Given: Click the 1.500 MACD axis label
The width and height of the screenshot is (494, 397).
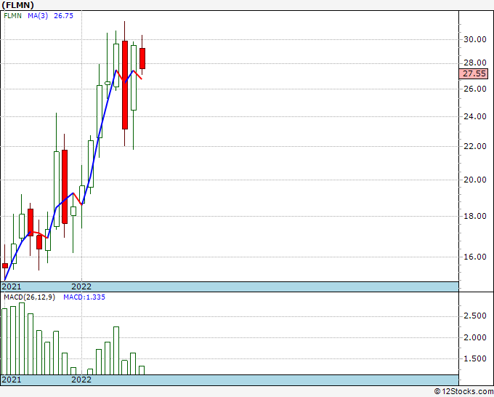Looking at the screenshot, I should 475,359.
